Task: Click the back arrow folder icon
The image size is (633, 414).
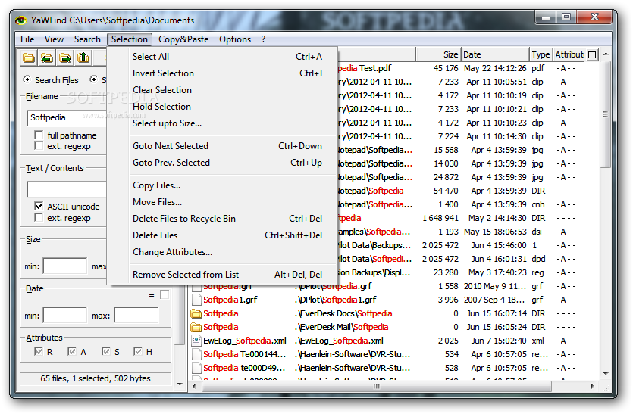Action: tap(47, 58)
